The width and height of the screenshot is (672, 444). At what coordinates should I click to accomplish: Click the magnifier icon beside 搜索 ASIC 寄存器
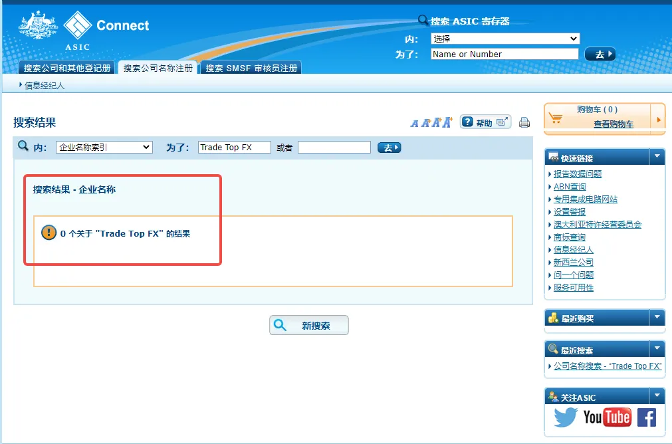(x=423, y=20)
